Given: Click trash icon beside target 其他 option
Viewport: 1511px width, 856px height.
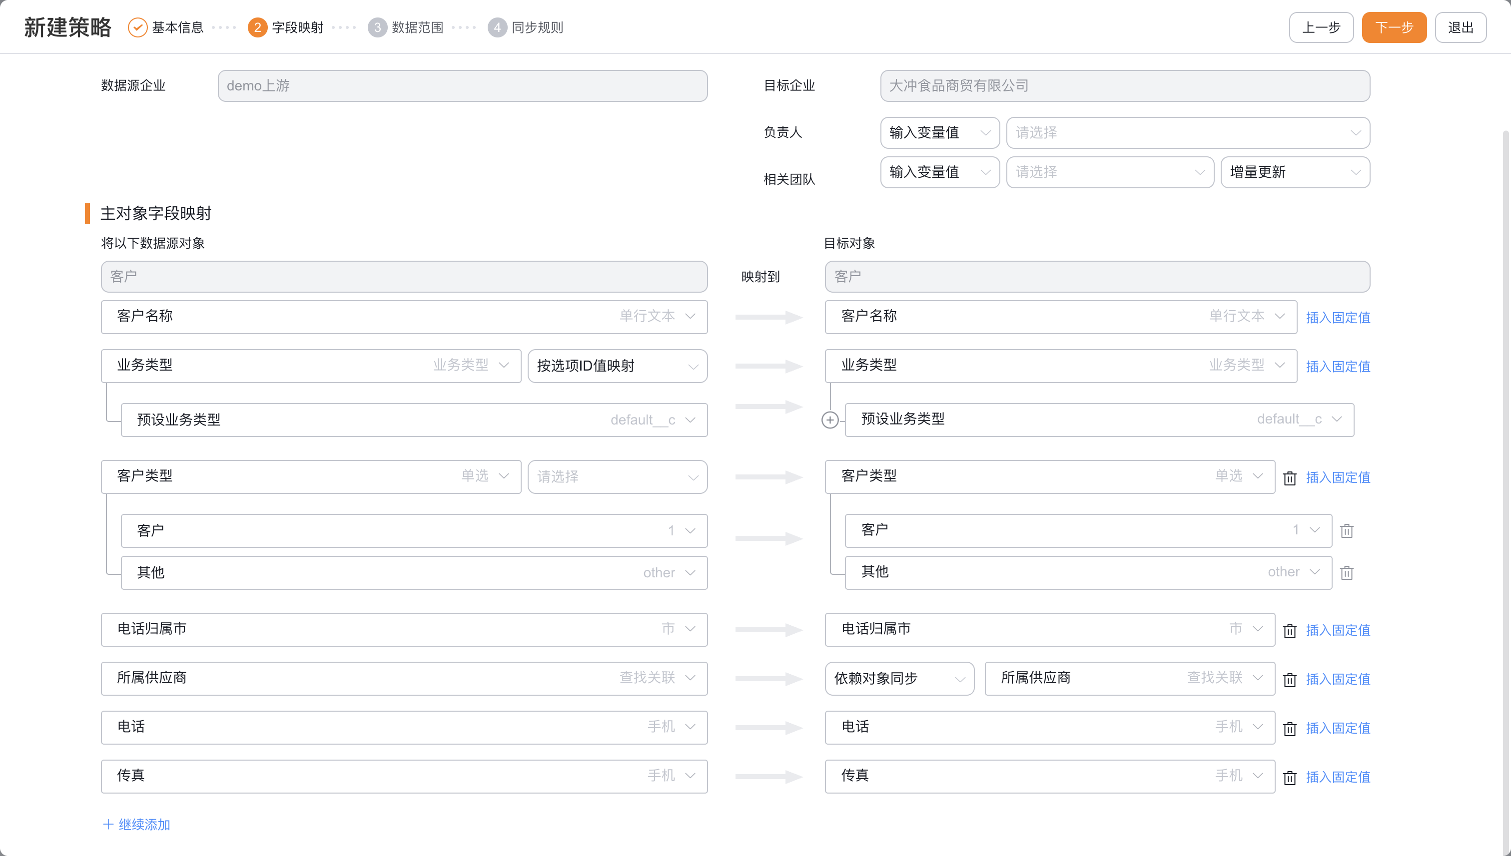Looking at the screenshot, I should pos(1346,573).
